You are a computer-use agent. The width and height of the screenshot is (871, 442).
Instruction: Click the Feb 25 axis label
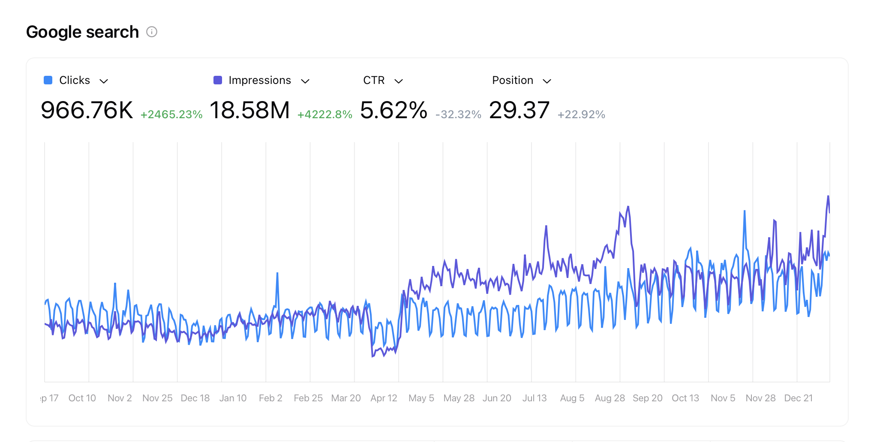308,398
